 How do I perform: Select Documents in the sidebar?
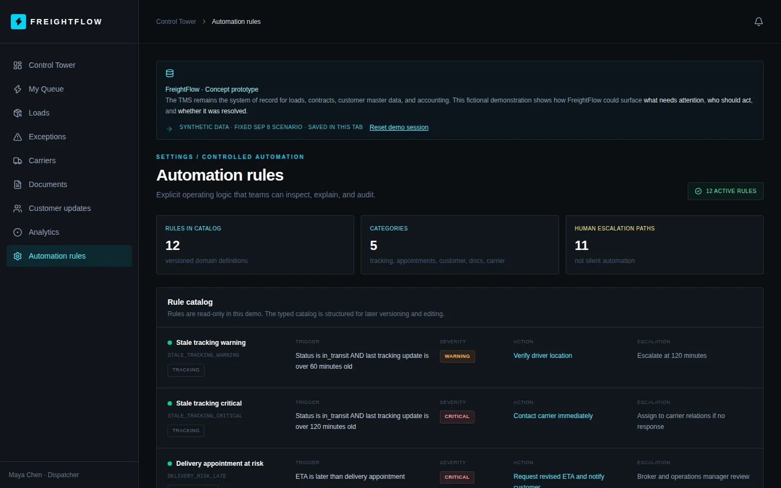69,184
